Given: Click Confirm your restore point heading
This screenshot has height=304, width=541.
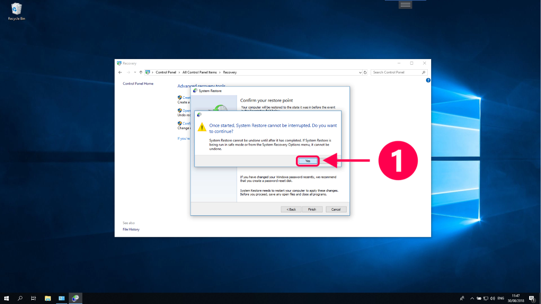Looking at the screenshot, I should coord(266,100).
